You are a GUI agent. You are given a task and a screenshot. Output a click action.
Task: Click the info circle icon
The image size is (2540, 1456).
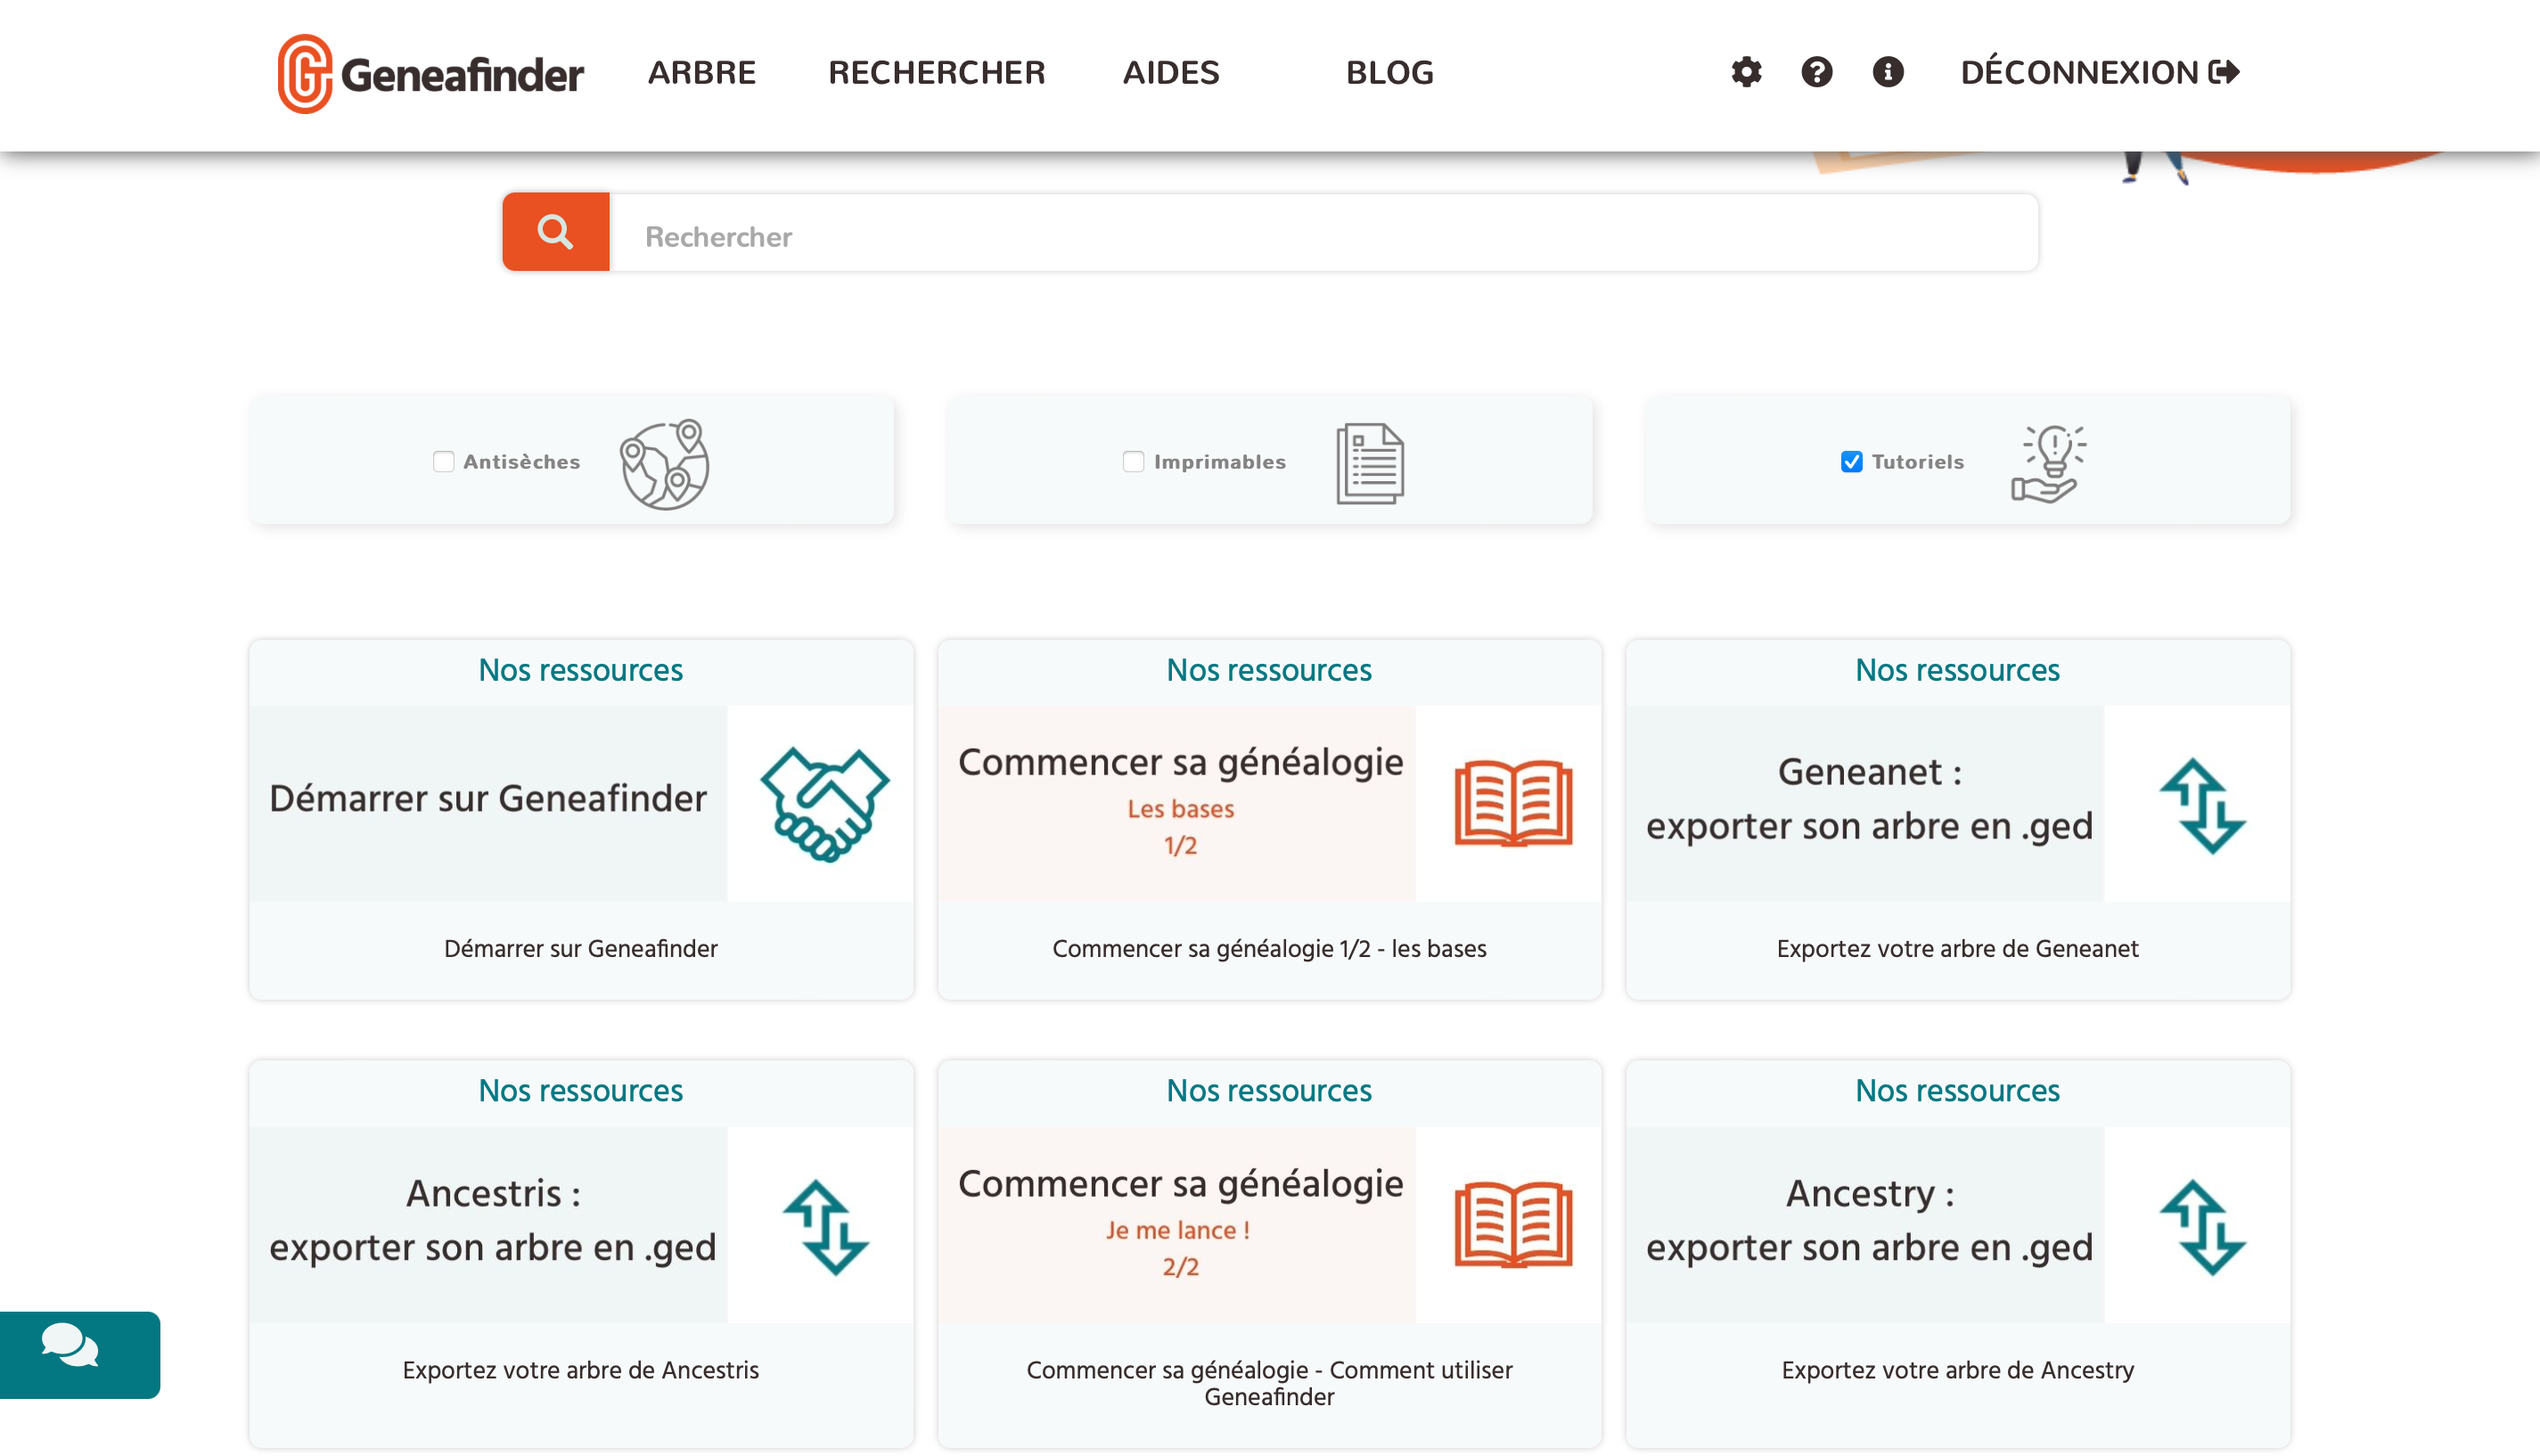[x=1888, y=72]
